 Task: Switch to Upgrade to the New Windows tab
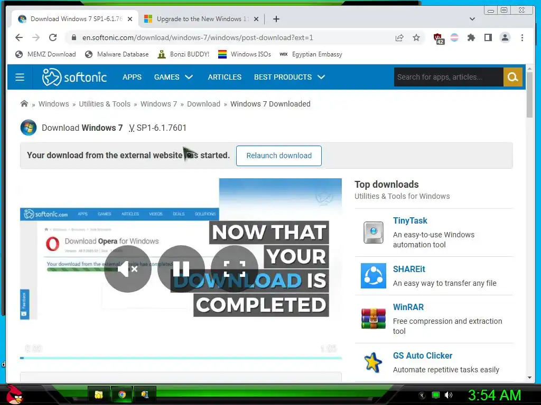pos(202,19)
